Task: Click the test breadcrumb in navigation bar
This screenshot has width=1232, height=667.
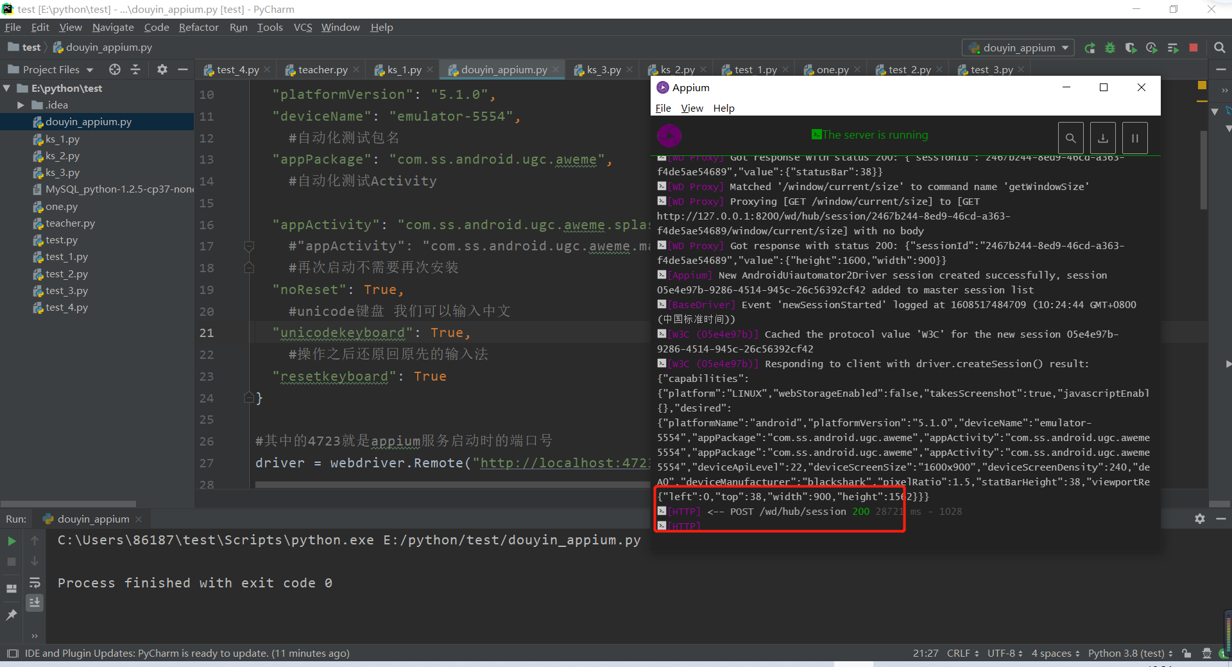Action: (x=24, y=48)
